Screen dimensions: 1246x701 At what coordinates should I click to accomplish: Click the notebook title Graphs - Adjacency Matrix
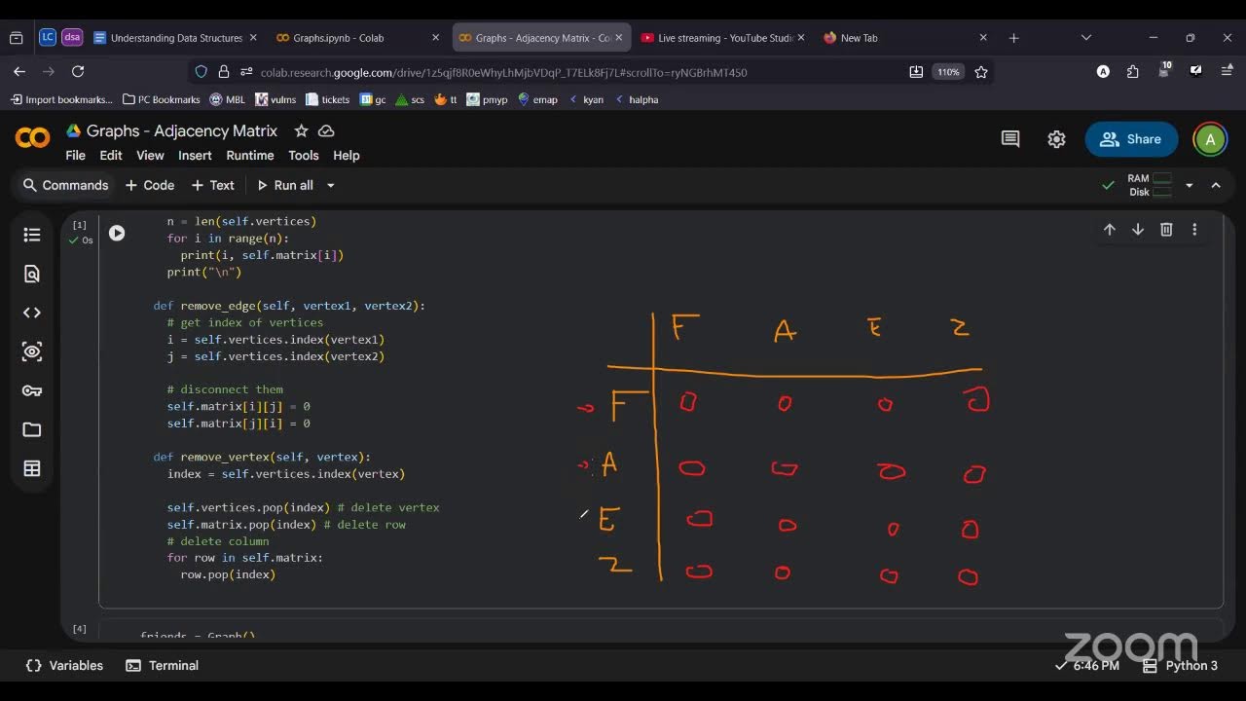coord(182,130)
